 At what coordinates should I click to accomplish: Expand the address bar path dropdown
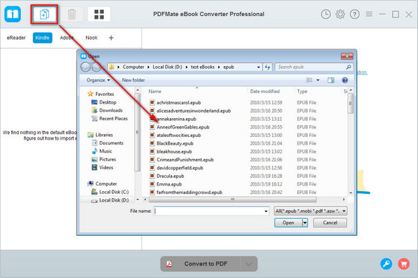point(258,67)
